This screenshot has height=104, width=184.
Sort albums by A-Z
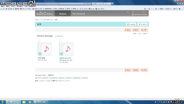[x=140, y=34]
